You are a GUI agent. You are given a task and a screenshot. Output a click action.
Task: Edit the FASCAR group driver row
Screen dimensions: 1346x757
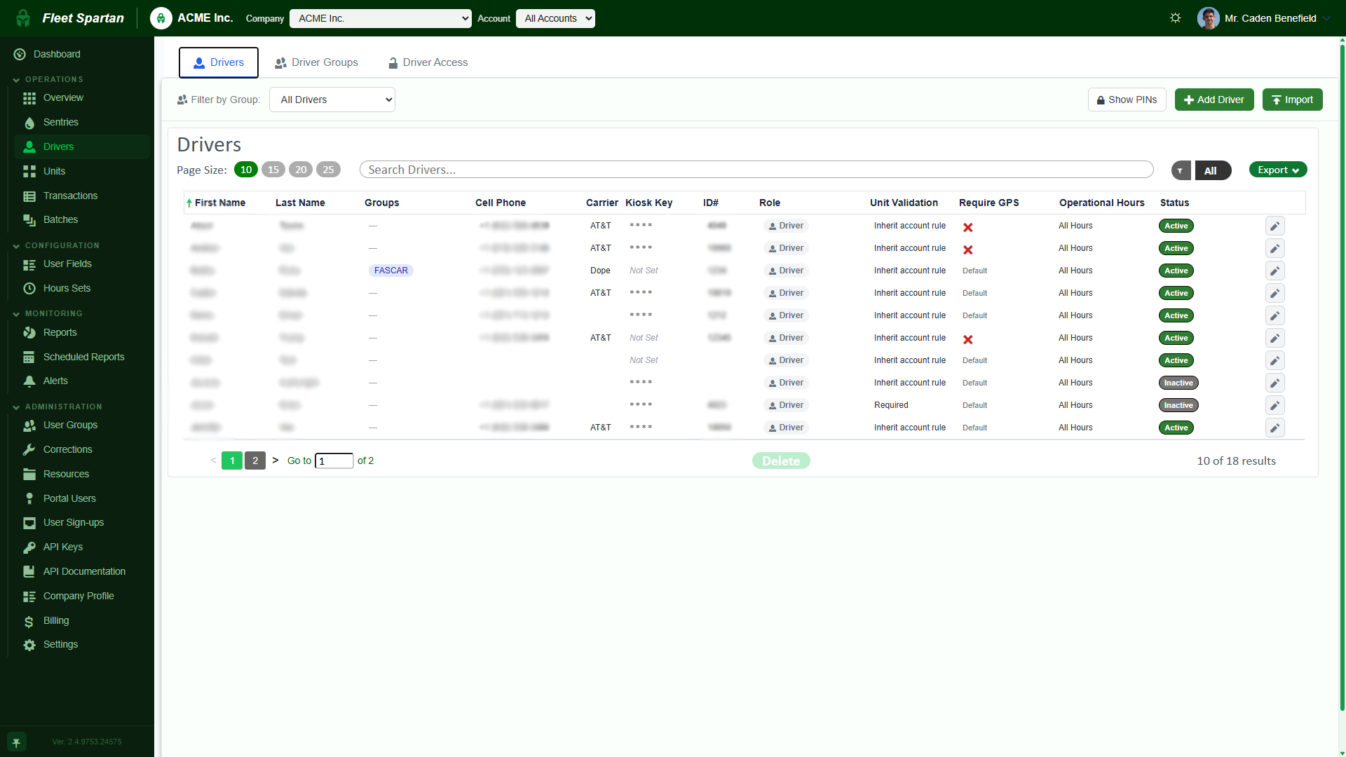pyautogui.click(x=1275, y=271)
